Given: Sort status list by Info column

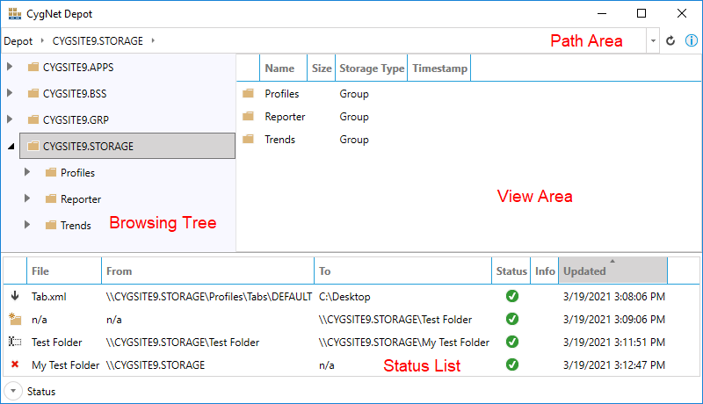Looking at the screenshot, I should click(x=545, y=271).
